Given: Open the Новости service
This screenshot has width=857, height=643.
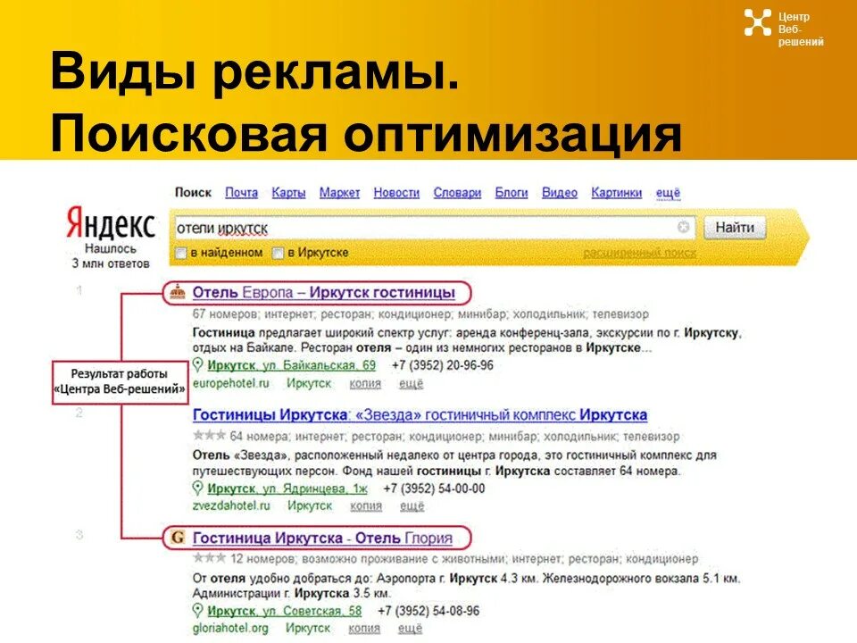Looking at the screenshot, I should (396, 193).
